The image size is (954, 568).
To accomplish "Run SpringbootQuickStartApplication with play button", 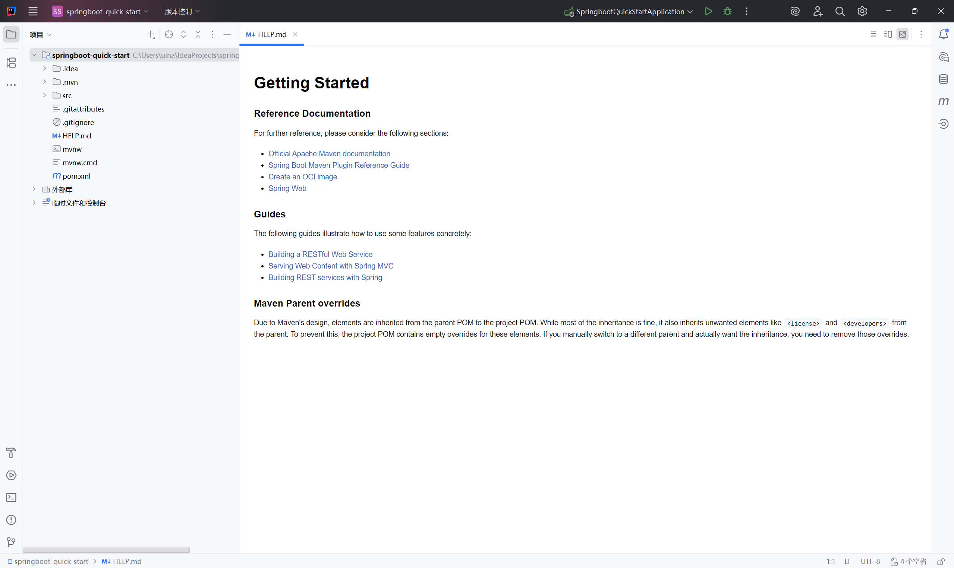I will click(x=708, y=12).
